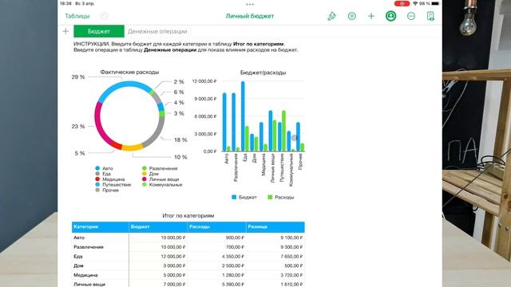Select the 7 650,00 ₽ difference cell
Screen dimensions: 511x287
click(x=275, y=257)
